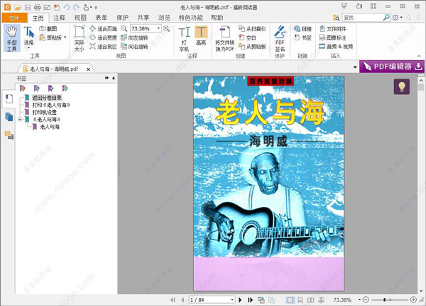Toggle continuous page view in status bar

(x=300, y=300)
